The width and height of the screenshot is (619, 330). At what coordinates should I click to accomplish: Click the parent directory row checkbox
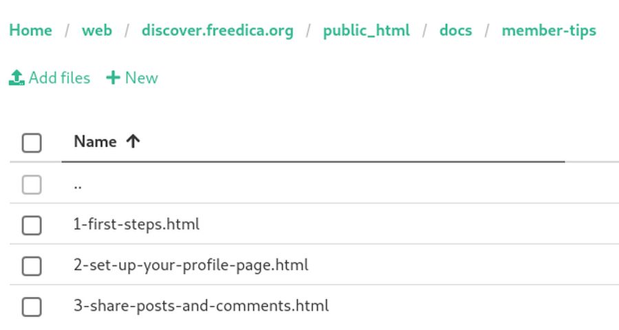[x=32, y=184]
